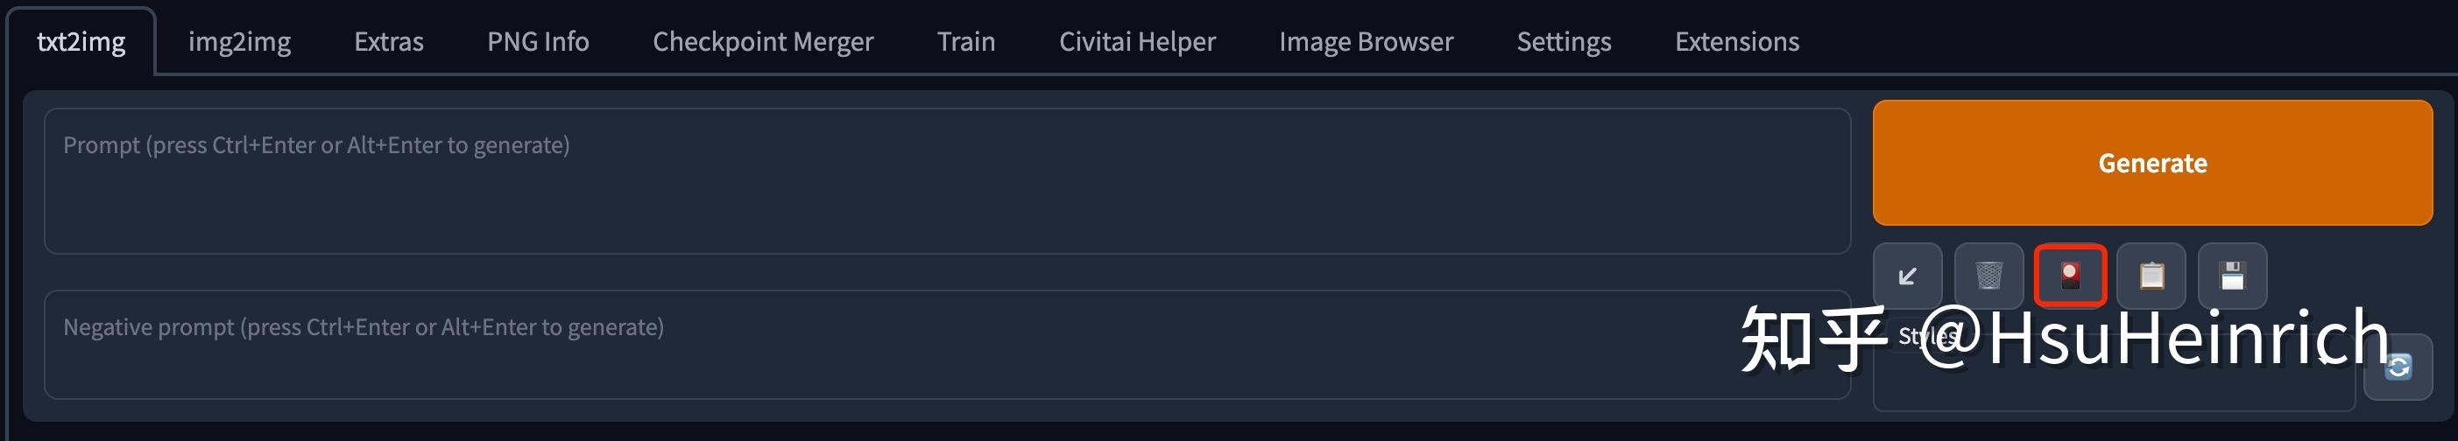Go to the Settings tab
Viewport: 2458px width, 441px height.
[1564, 42]
